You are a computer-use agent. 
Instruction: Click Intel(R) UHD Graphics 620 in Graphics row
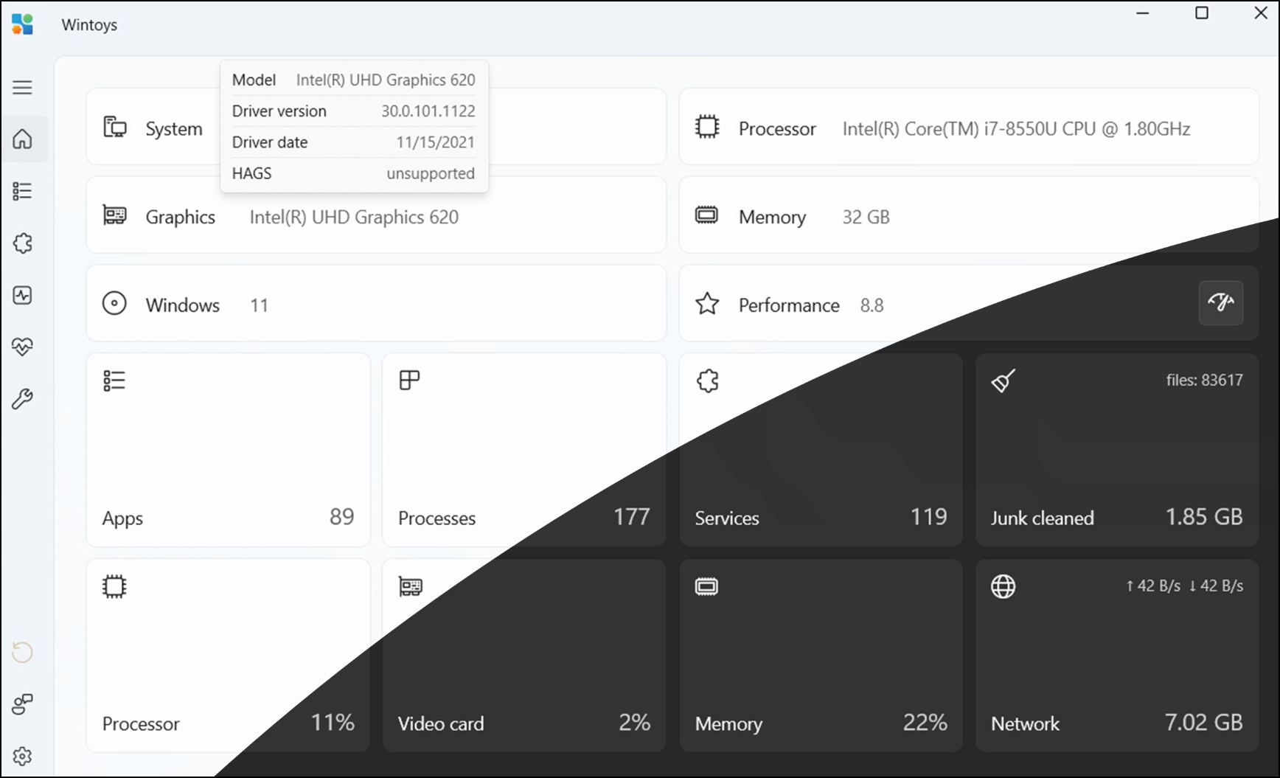354,217
